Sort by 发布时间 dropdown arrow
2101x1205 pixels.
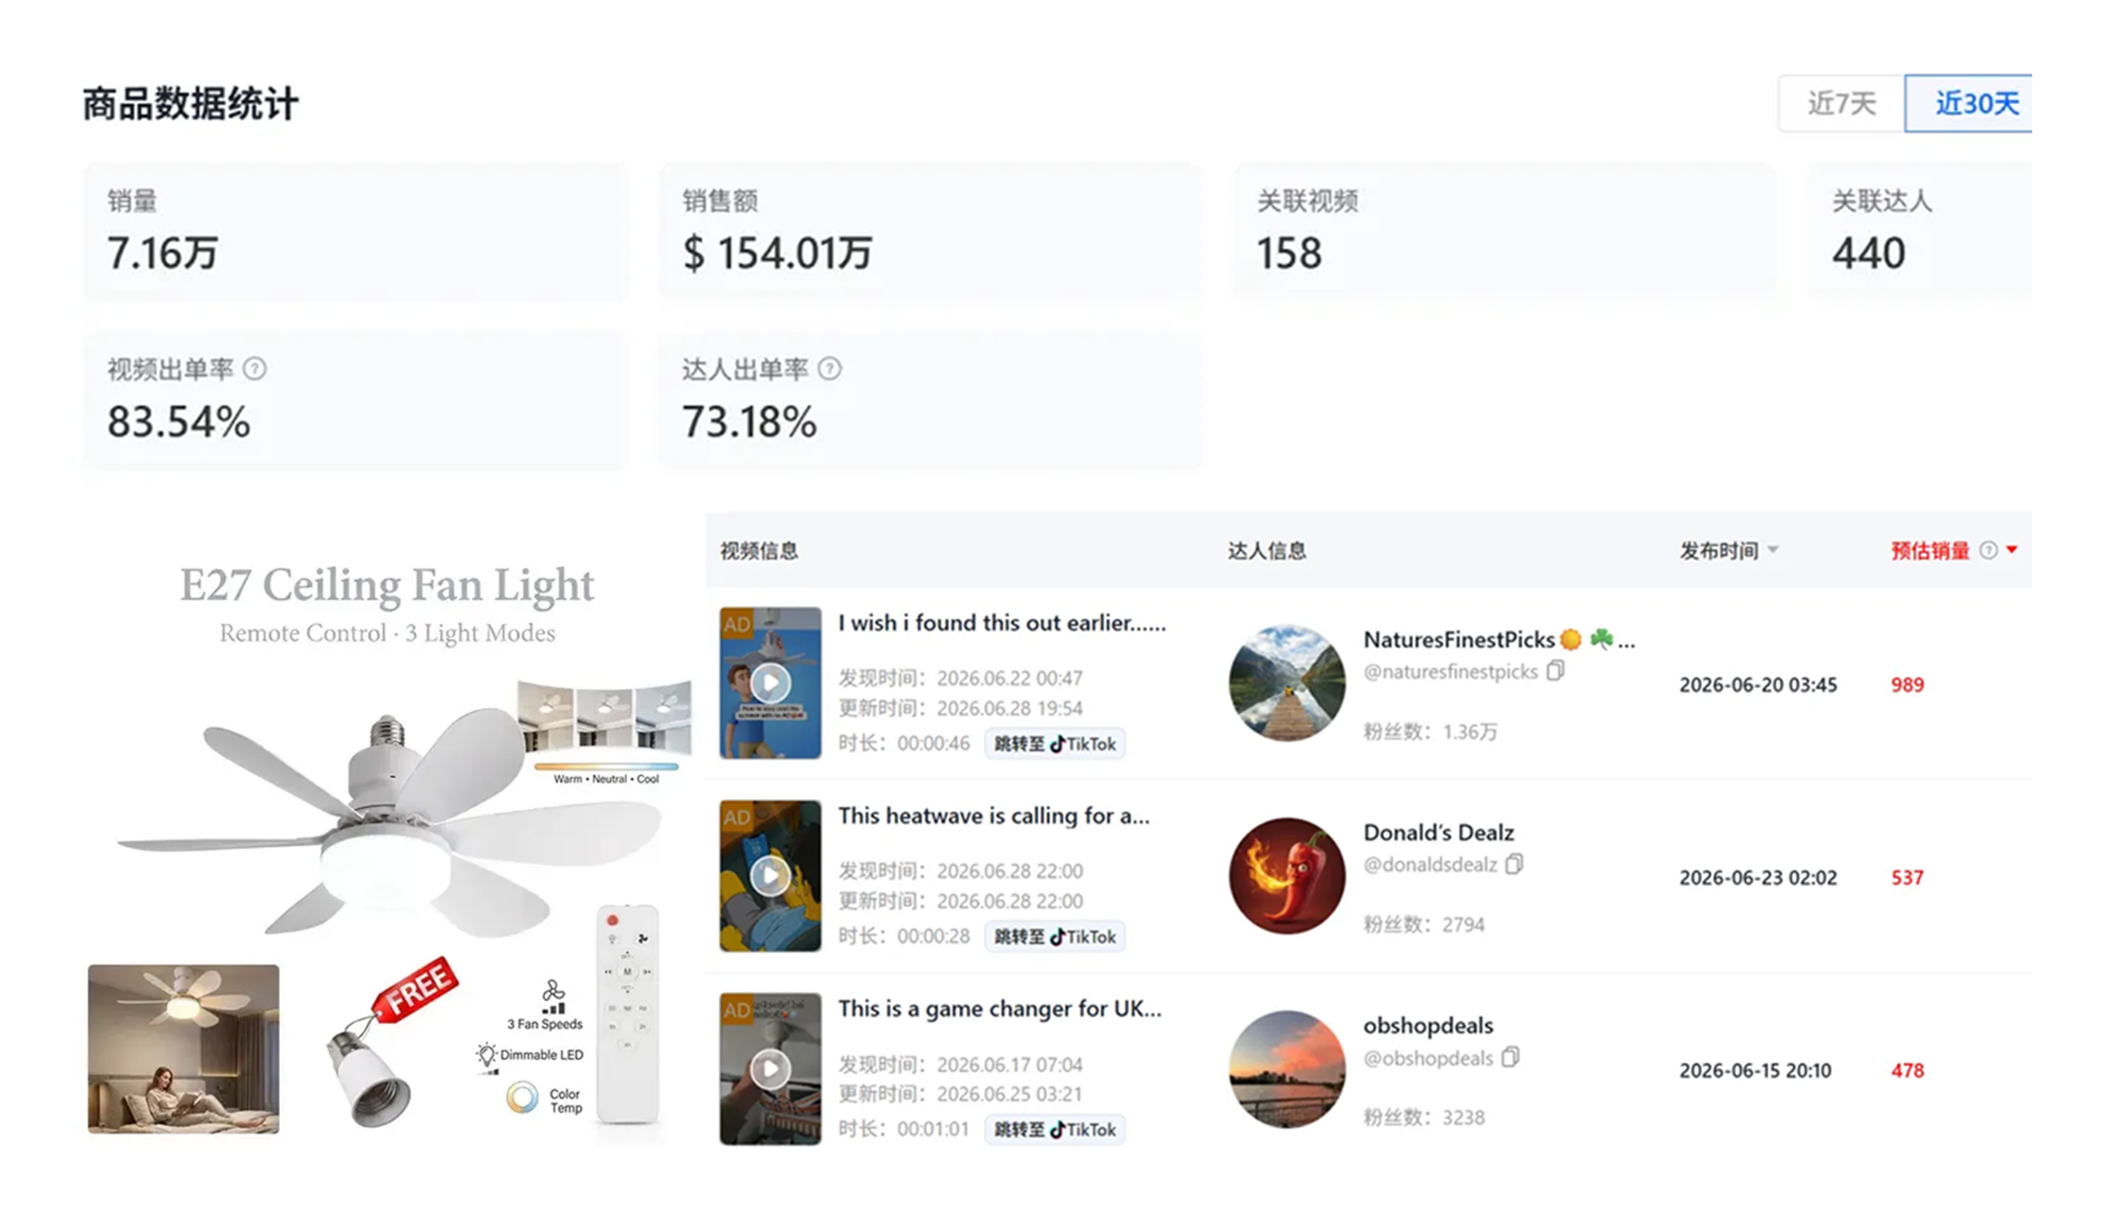1772,550
